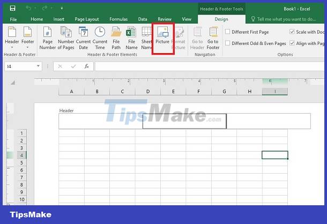Insert Page Number element
Viewport: 327px width, 224px height.
point(48,38)
